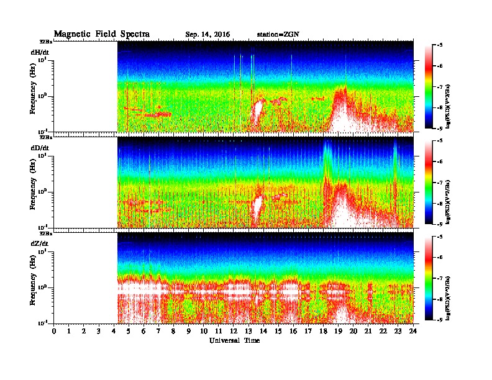
Task: Click the dH/dt spectrogram plot area
Action: [x=265, y=86]
